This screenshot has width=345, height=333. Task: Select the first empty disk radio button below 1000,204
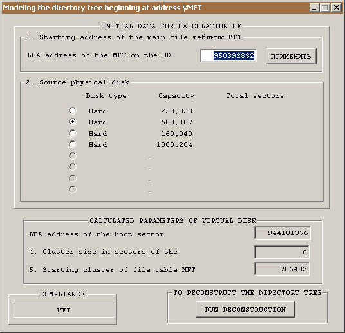(73, 156)
